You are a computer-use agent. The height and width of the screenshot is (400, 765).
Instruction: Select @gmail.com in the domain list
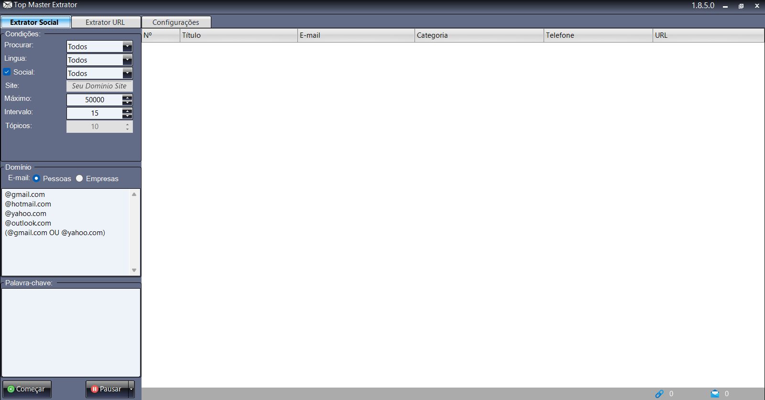[25, 195]
